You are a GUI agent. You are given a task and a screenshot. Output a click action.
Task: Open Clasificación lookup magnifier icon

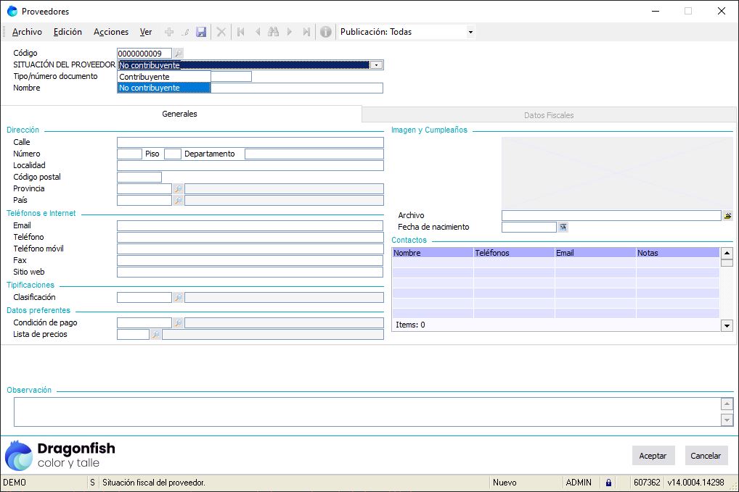178,297
